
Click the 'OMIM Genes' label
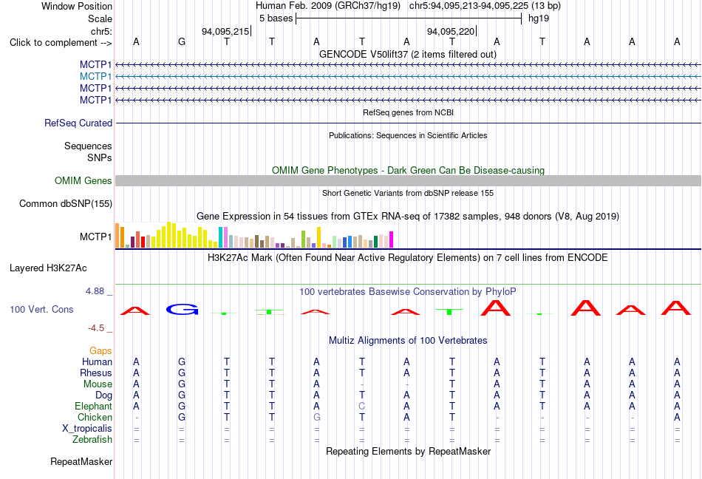pyautogui.click(x=83, y=180)
